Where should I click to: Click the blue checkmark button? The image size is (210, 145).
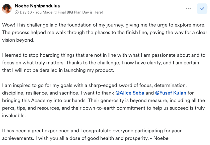[202, 9]
